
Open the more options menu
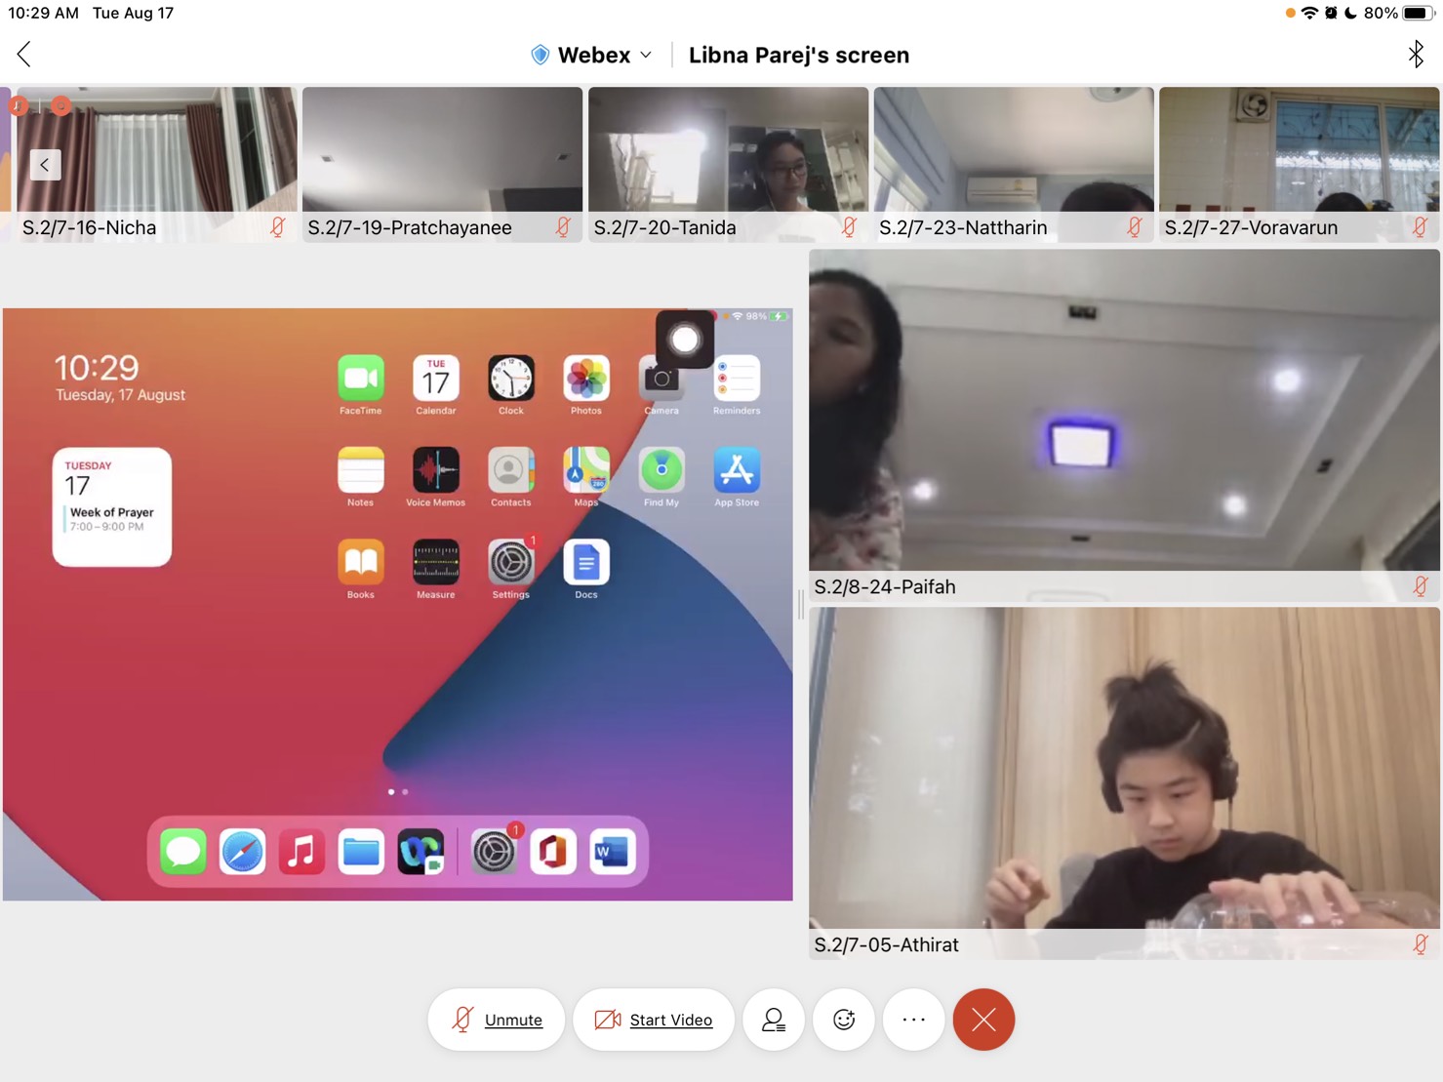914,1020
